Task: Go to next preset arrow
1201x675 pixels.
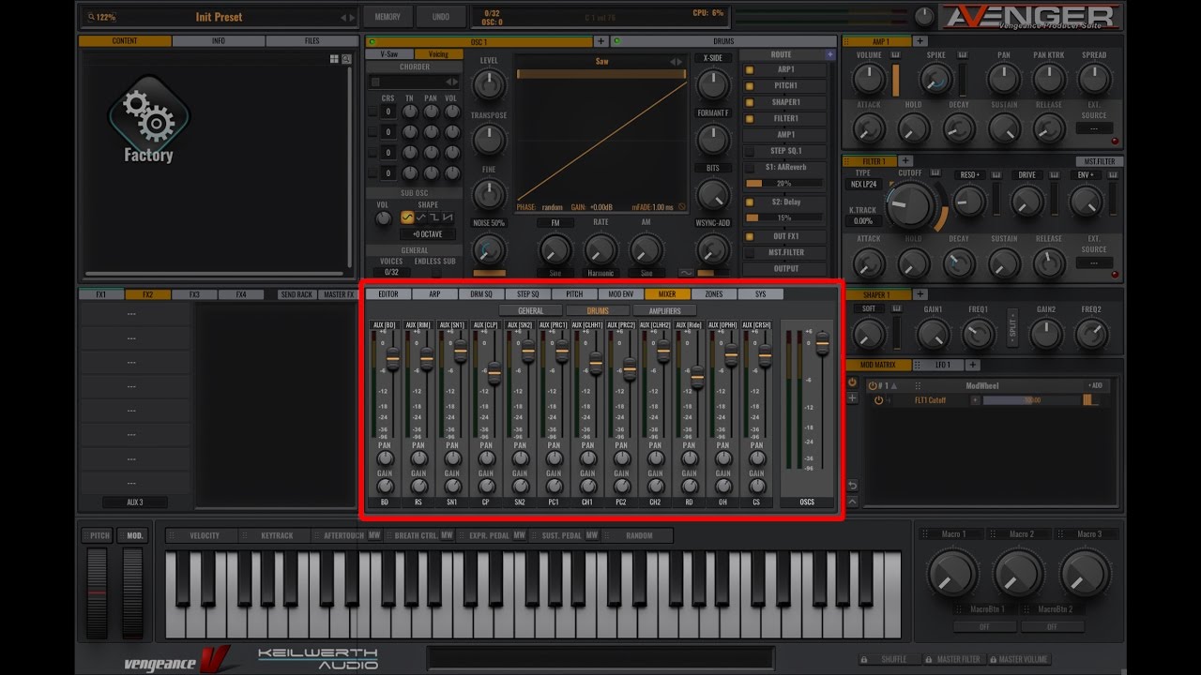Action: tap(352, 17)
